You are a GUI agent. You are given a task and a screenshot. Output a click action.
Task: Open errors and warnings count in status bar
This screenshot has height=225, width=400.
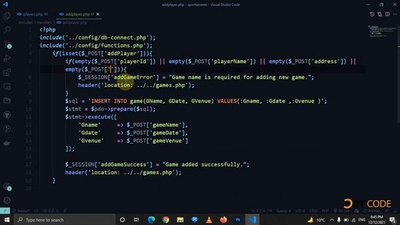(x=51, y=211)
